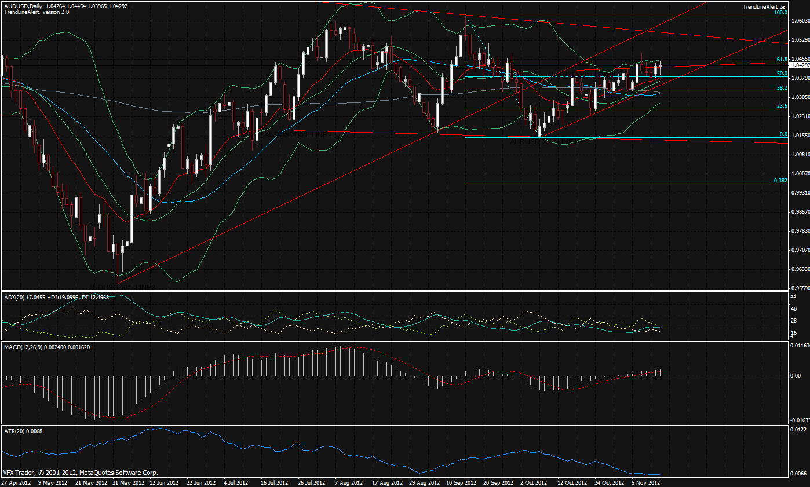
Task: Click the 38.2 Fibonacci level label
Action: point(781,88)
